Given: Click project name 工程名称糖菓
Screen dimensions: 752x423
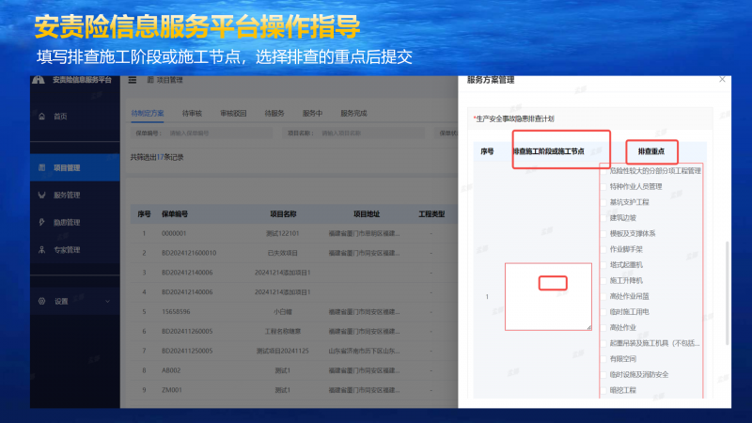Looking at the screenshot, I should [x=283, y=331].
